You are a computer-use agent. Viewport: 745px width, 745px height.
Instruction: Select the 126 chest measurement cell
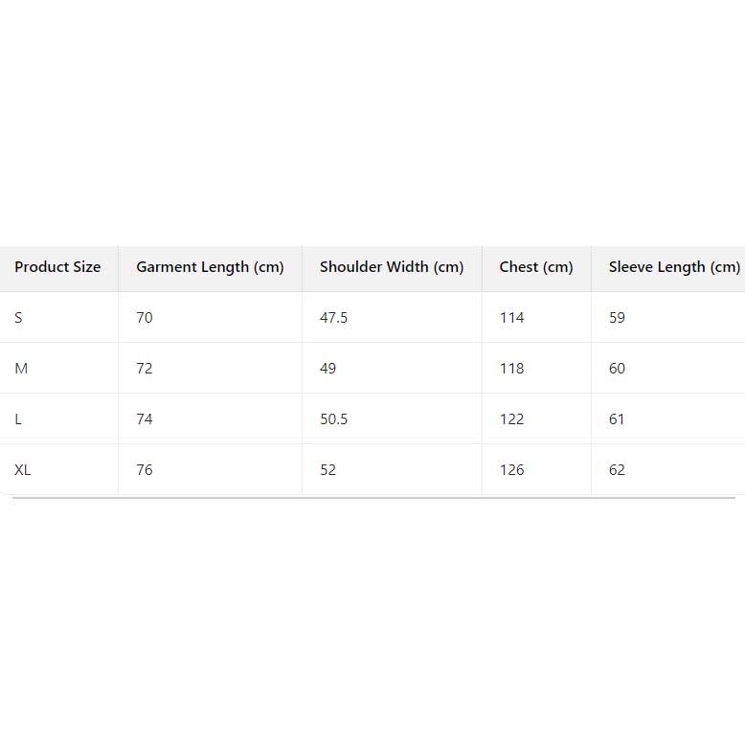click(512, 470)
